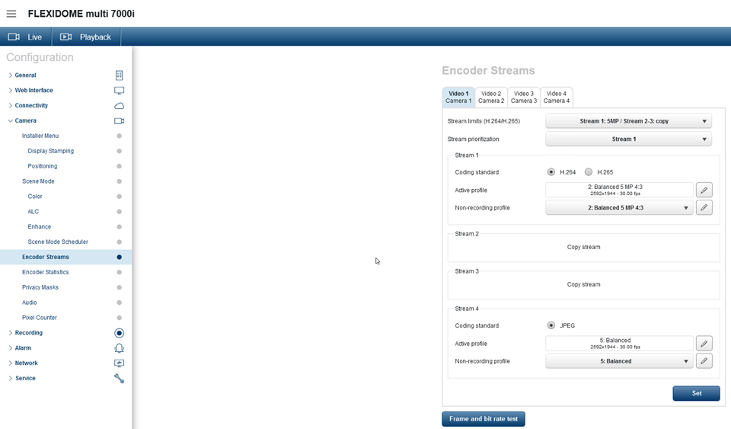Viewport: 731px width, 429px height.
Task: Open Stream 1 non-recording profile dropdown
Action: tap(619, 207)
